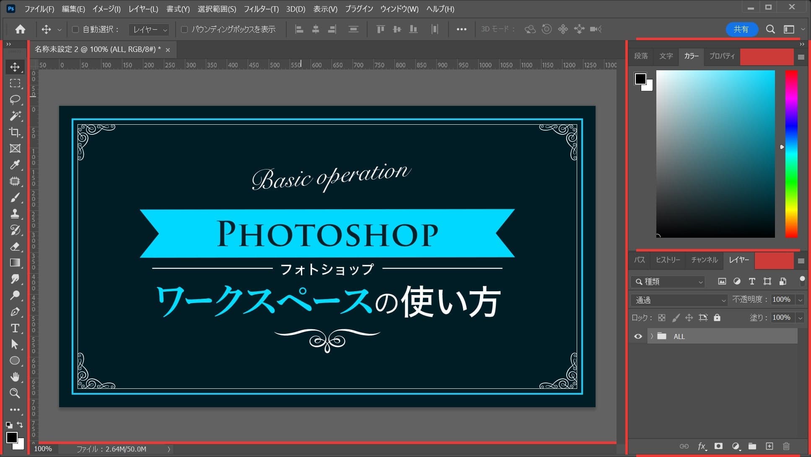Switch to the プロパティ tab

(722, 56)
